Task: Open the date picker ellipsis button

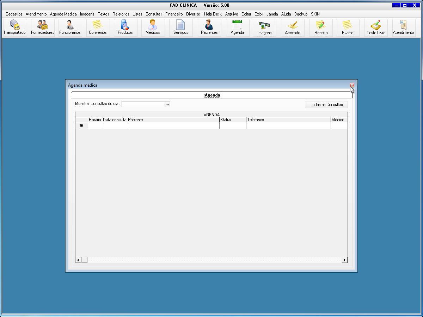Action: pyautogui.click(x=167, y=104)
